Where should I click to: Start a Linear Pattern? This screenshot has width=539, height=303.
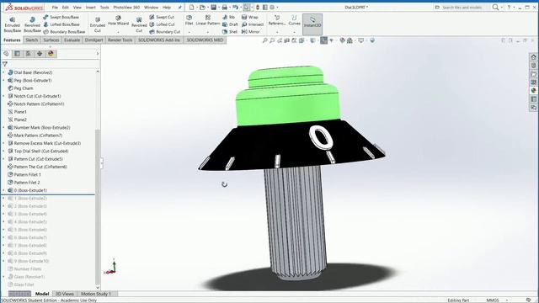click(208, 20)
